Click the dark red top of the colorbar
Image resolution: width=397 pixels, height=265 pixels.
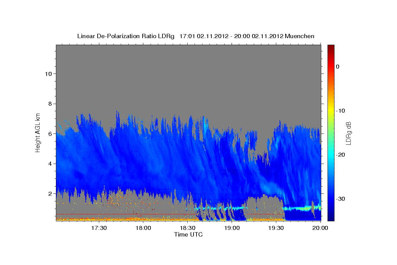(x=331, y=48)
